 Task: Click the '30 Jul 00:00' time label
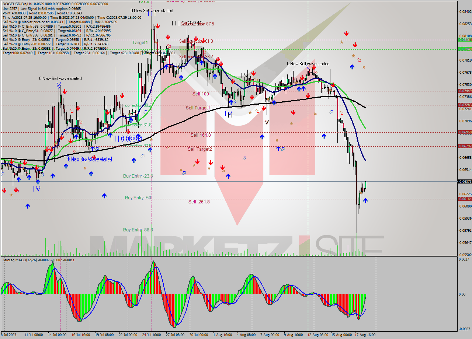[199, 335]
